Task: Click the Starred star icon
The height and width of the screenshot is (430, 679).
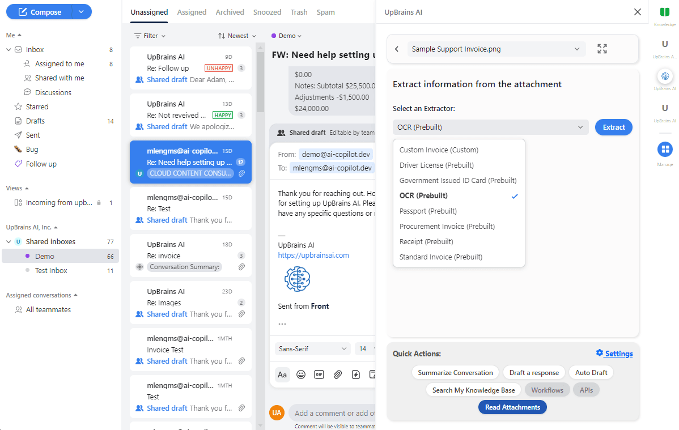Action: click(18, 107)
